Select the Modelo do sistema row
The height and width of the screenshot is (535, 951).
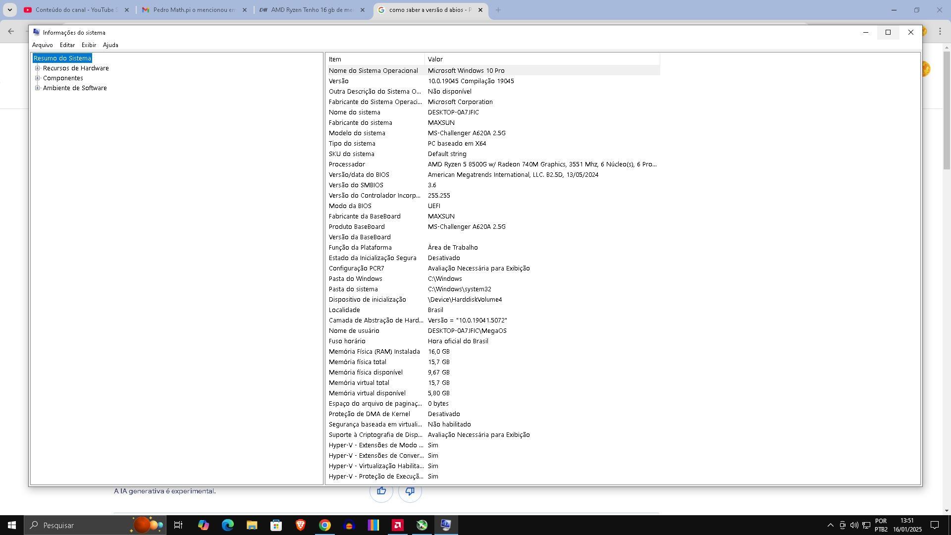(x=493, y=133)
